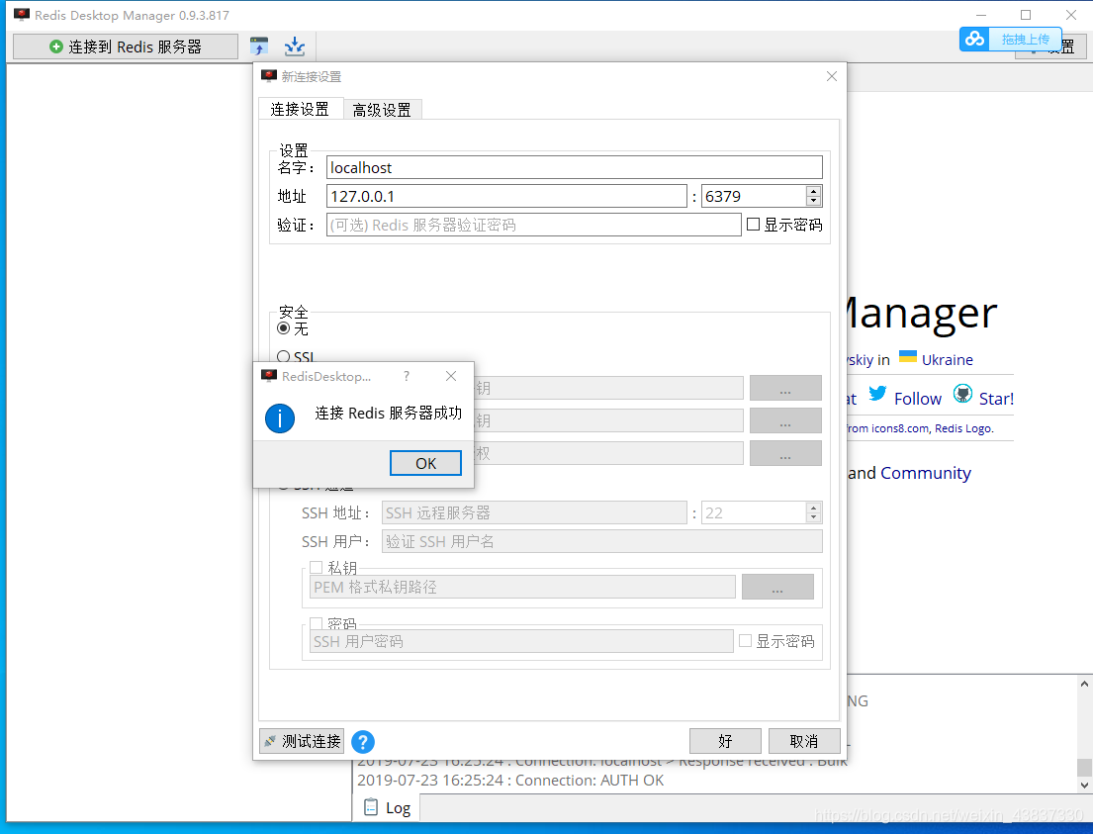Click the Follow link
Viewport: 1093px width, 834px height.
coord(918,399)
